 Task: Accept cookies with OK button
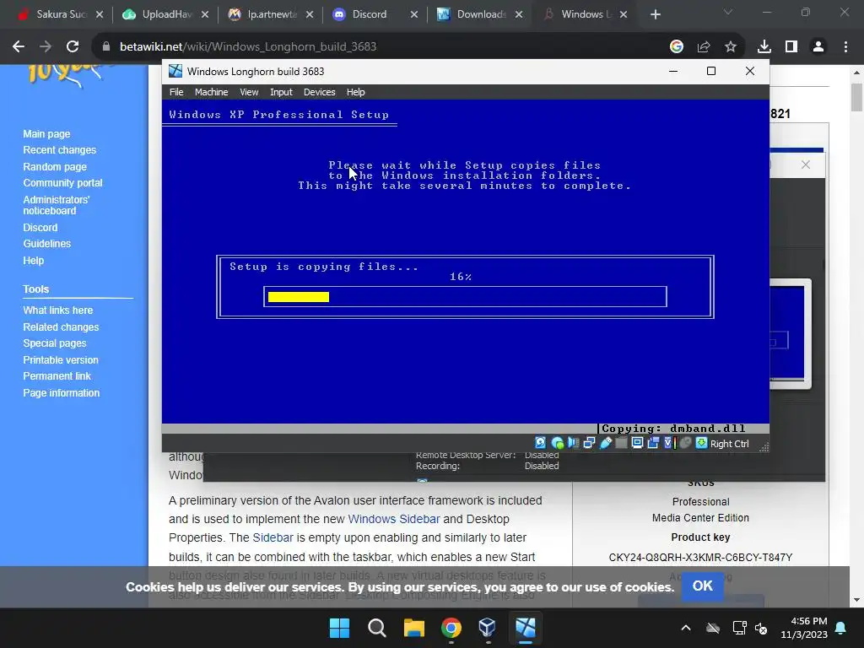coord(703,586)
